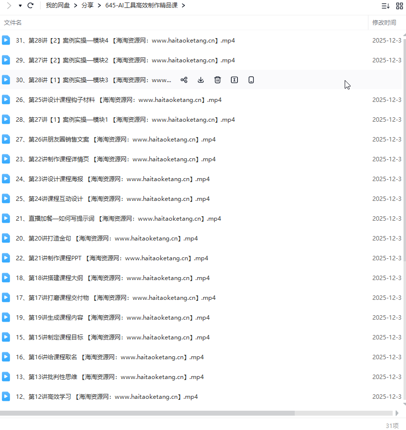The image size is (406, 430).
Task: Click the right arrow of the horizontal scrollbar
Action: (x=397, y=413)
